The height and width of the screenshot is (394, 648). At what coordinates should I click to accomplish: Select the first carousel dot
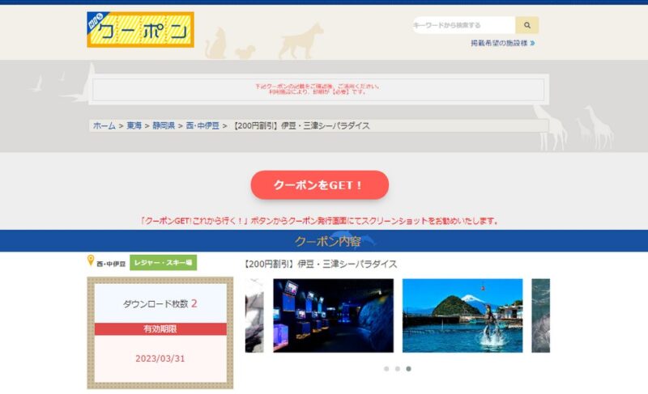pos(386,369)
